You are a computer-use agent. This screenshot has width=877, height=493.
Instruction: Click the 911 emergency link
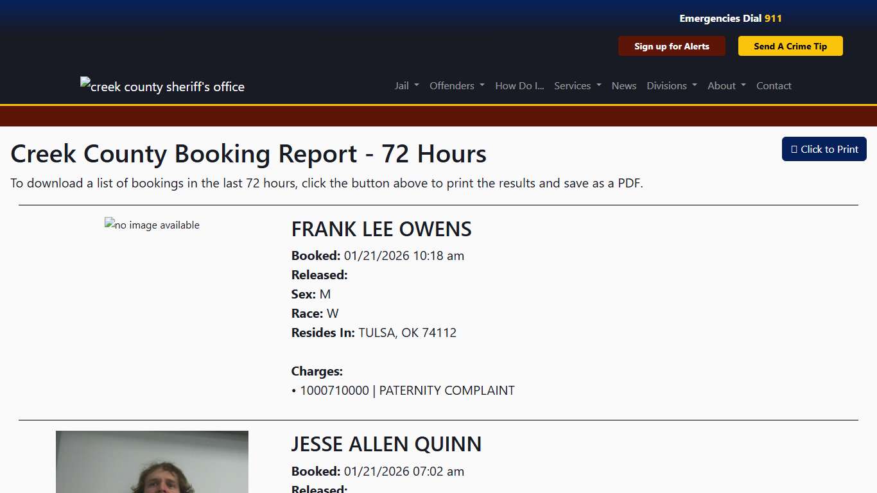coord(773,18)
